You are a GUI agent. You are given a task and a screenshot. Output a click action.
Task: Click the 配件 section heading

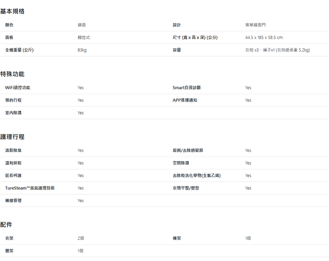6,225
